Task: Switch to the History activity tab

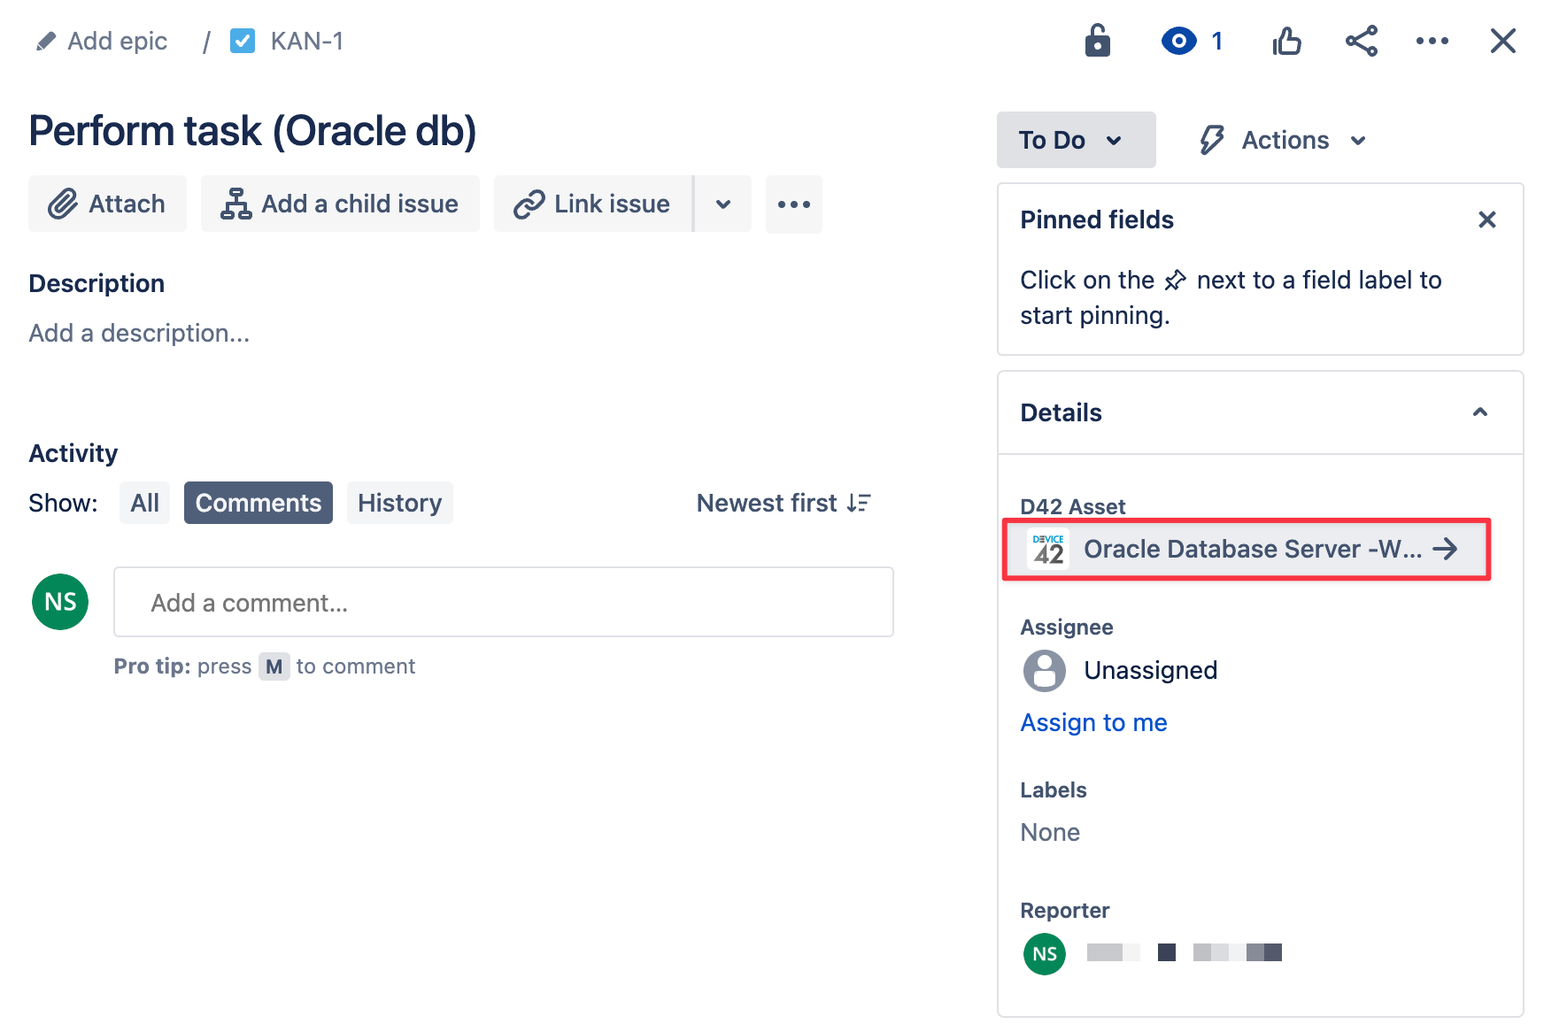Action: (x=399, y=504)
